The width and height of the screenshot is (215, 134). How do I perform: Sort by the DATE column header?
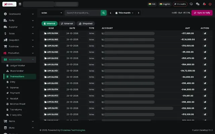[x=72, y=28]
